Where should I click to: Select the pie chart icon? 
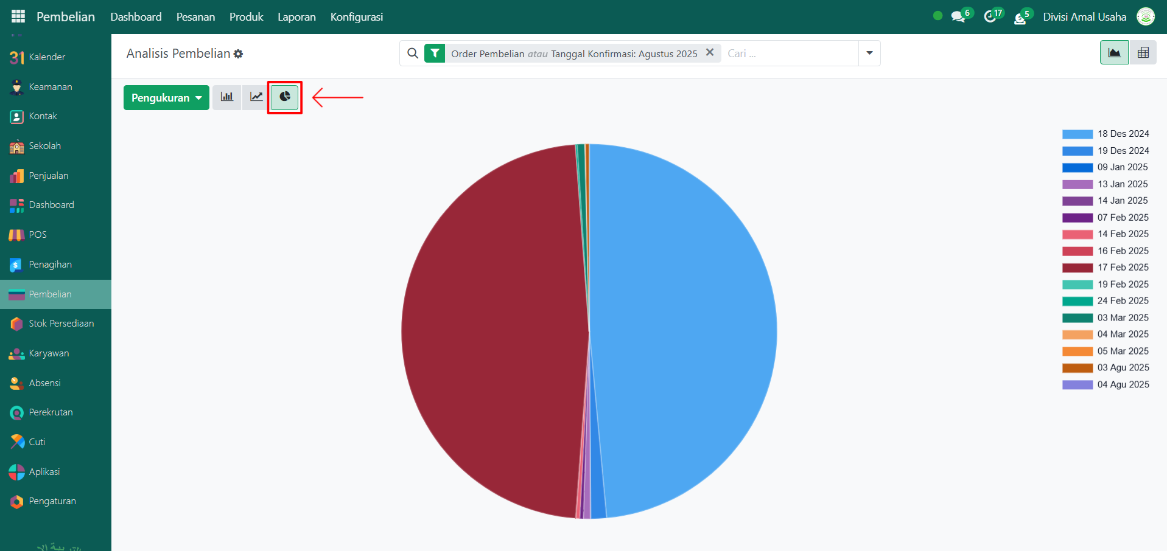285,97
